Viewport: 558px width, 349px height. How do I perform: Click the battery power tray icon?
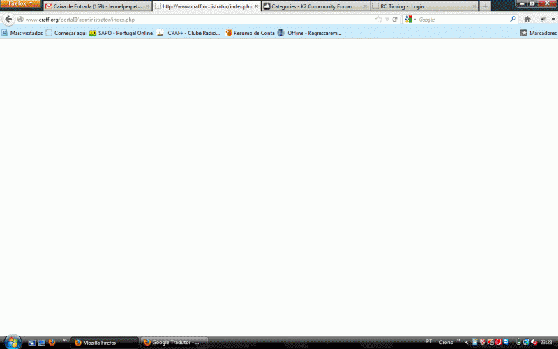click(518, 342)
